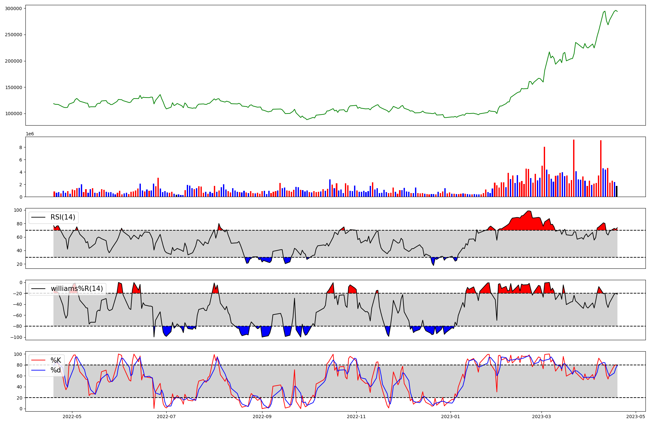Screen dimensions: 652x424
Task: Click the 2022-05 date tick label
Action: pyautogui.click(x=72, y=416)
